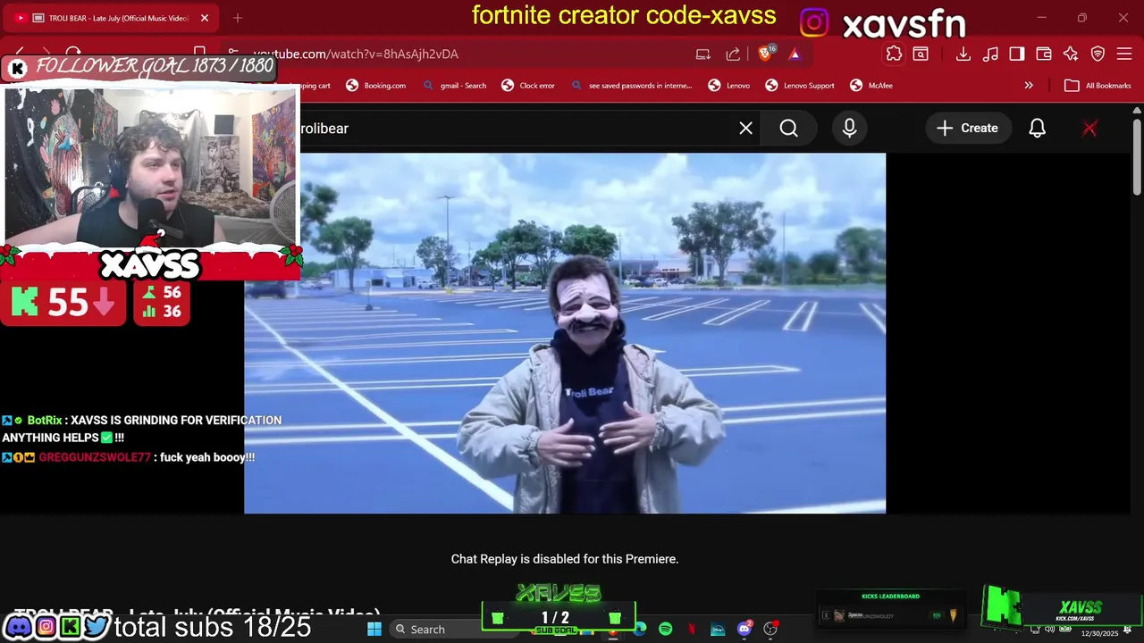Click 'Chat Replay is disabled for this Premiere.' text

(x=565, y=559)
